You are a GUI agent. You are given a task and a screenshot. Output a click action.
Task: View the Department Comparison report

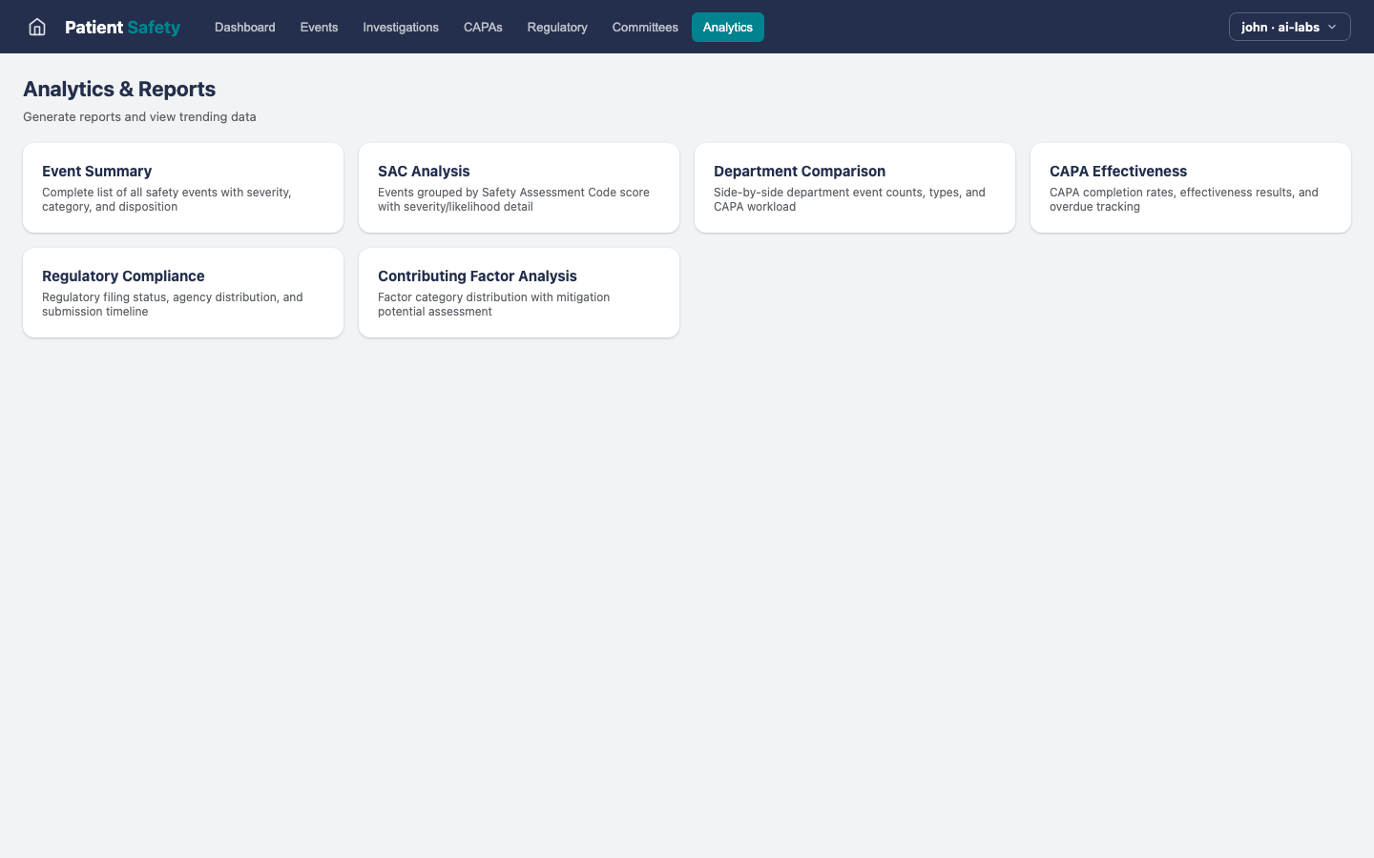click(x=854, y=188)
